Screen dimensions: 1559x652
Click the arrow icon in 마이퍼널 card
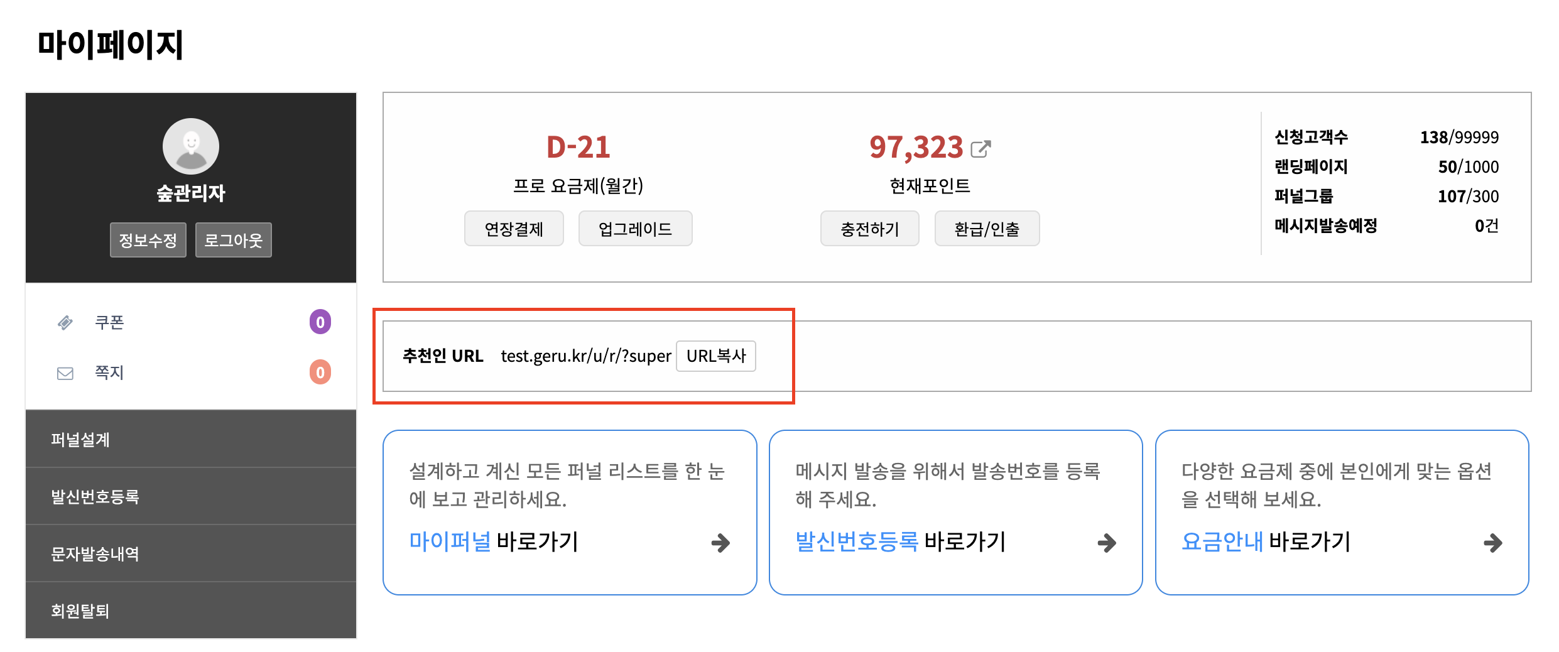[x=720, y=543]
